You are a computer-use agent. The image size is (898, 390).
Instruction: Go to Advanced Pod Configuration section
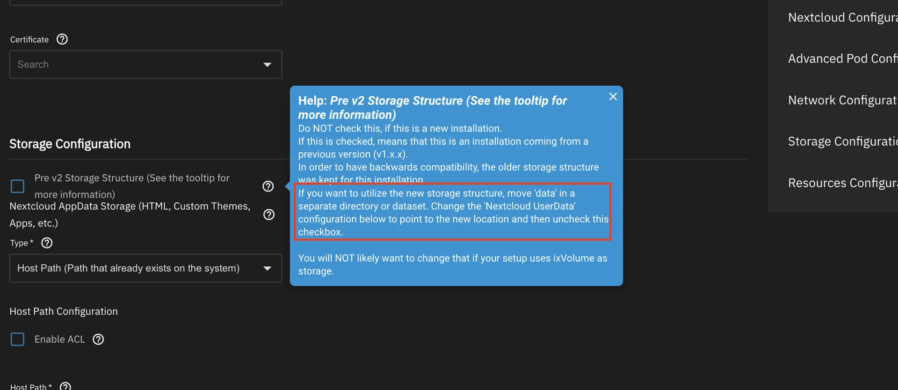[x=842, y=59]
